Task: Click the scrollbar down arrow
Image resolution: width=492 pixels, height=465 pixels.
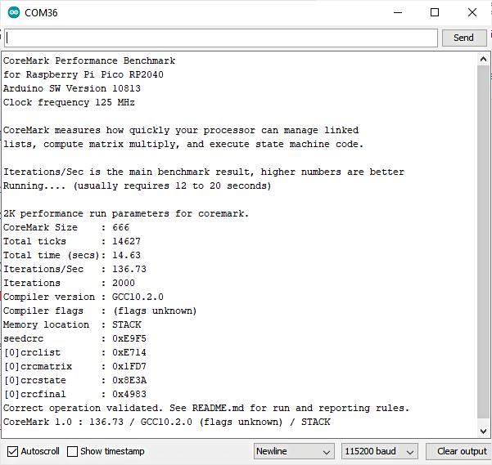Action: [x=483, y=430]
